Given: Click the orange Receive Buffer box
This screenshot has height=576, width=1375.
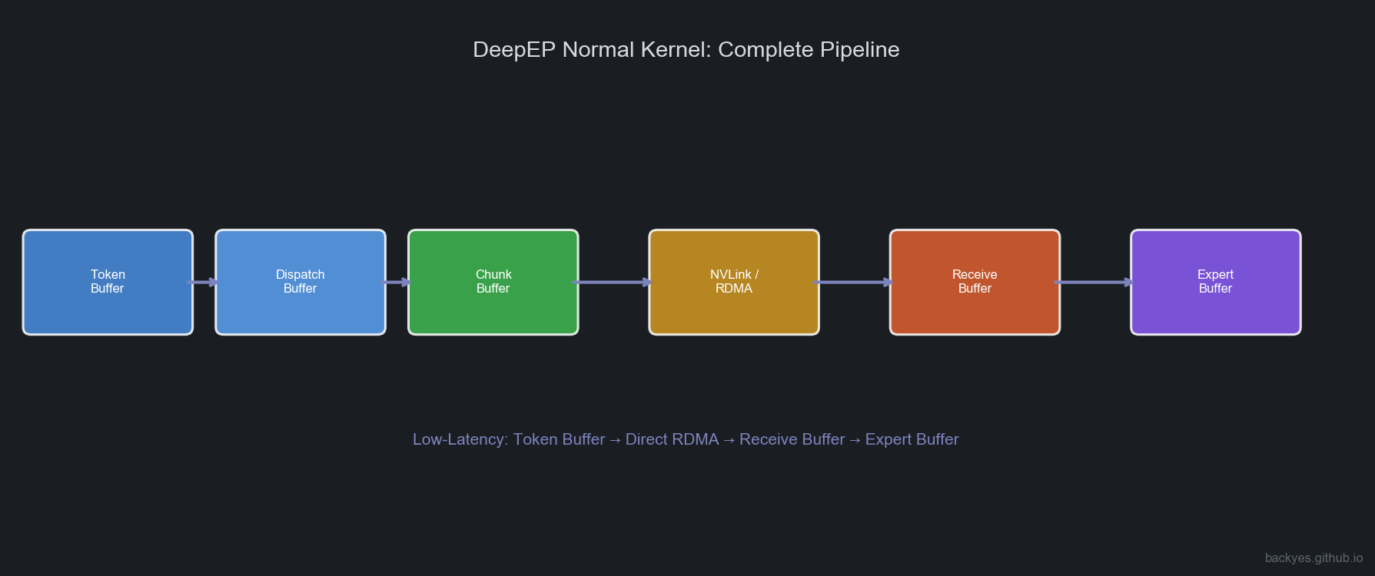Looking at the screenshot, I should 975,282.
